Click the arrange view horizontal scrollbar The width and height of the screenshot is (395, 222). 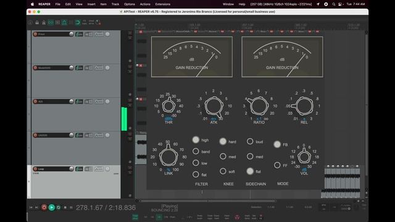pyautogui.click(x=207, y=201)
